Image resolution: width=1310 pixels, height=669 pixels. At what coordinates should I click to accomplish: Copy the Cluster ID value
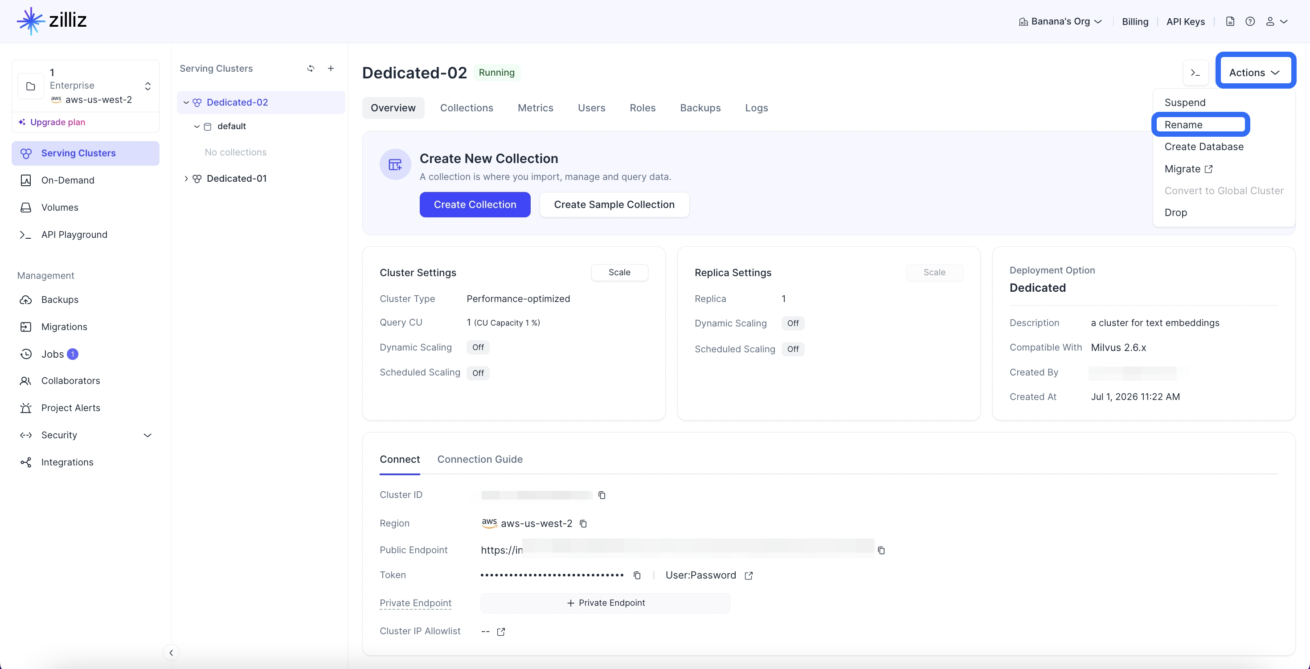coord(602,495)
